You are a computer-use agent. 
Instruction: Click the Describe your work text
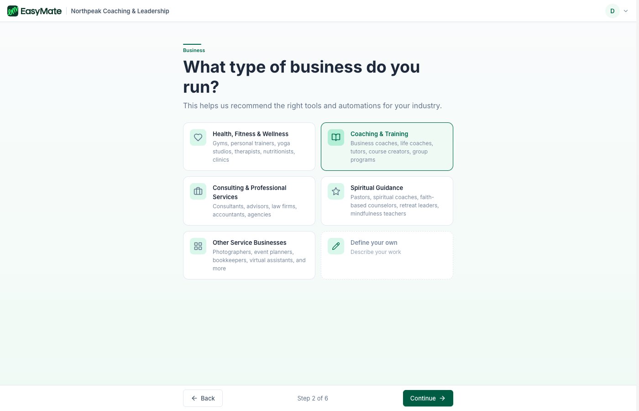pos(376,252)
